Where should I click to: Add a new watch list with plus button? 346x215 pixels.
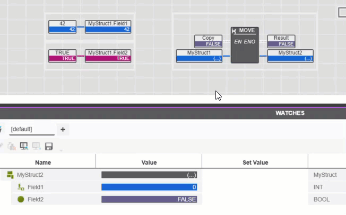click(63, 129)
